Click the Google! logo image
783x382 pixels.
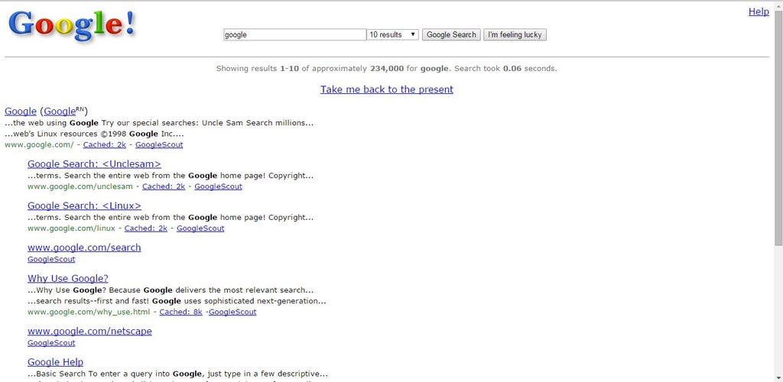[x=72, y=26]
